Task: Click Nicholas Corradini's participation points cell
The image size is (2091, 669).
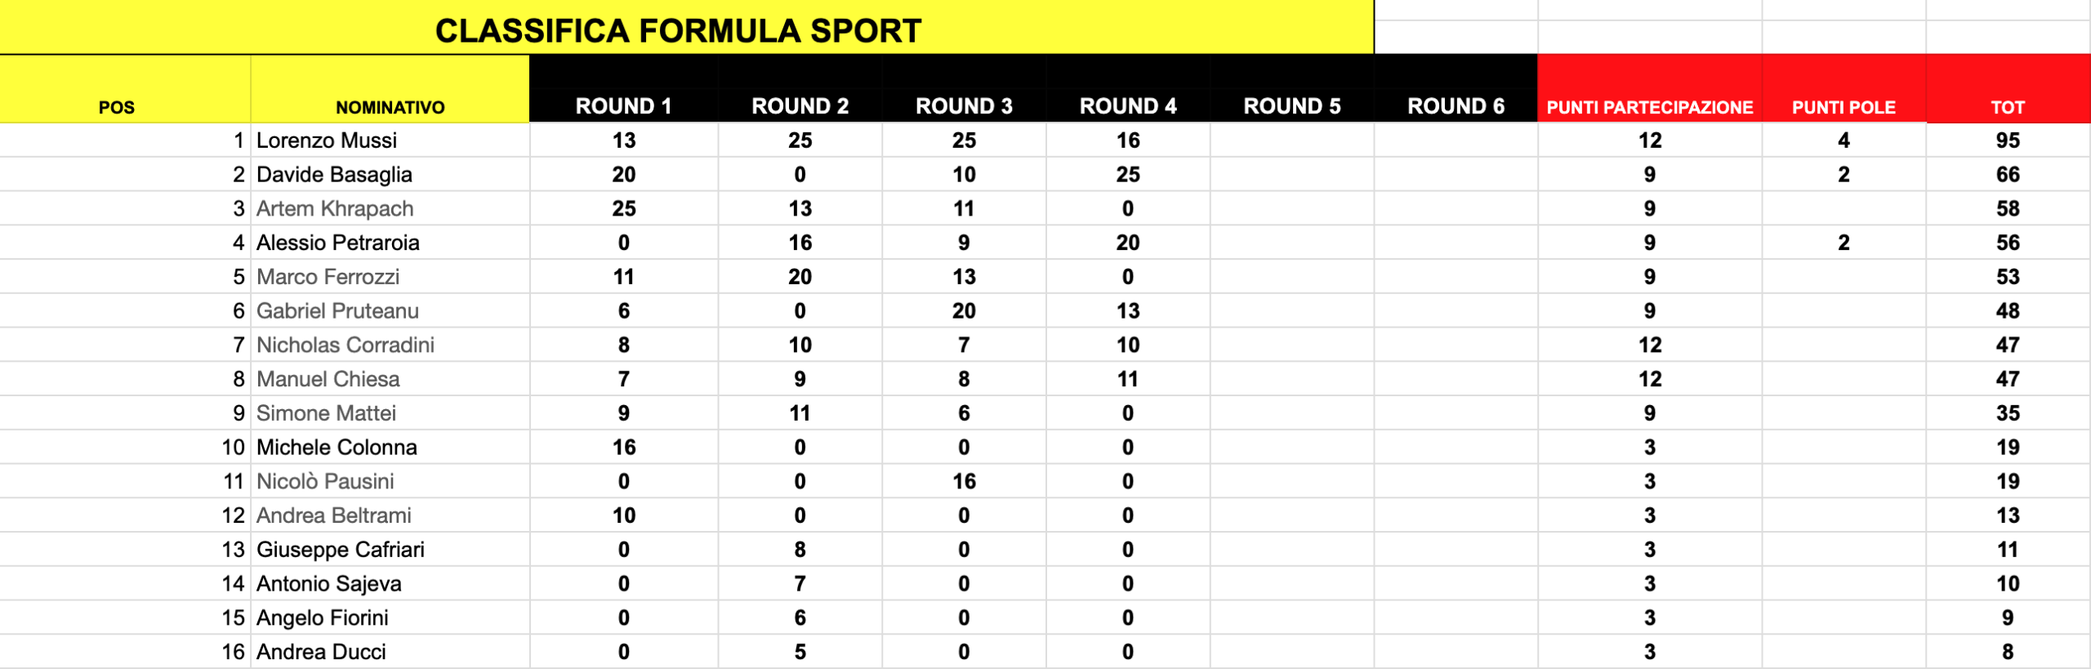Action: (1650, 345)
